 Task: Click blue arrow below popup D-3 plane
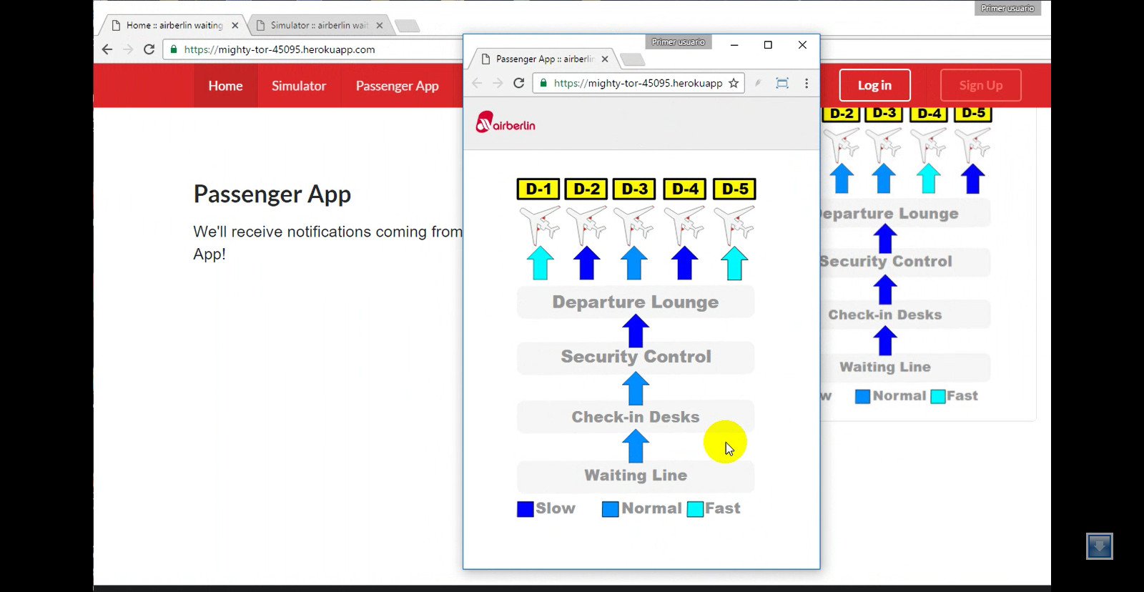(x=634, y=262)
